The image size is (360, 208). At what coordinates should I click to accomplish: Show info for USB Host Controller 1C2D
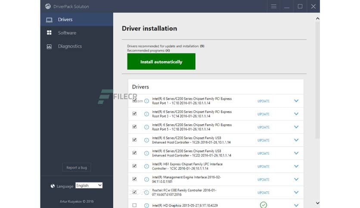coord(146,153)
